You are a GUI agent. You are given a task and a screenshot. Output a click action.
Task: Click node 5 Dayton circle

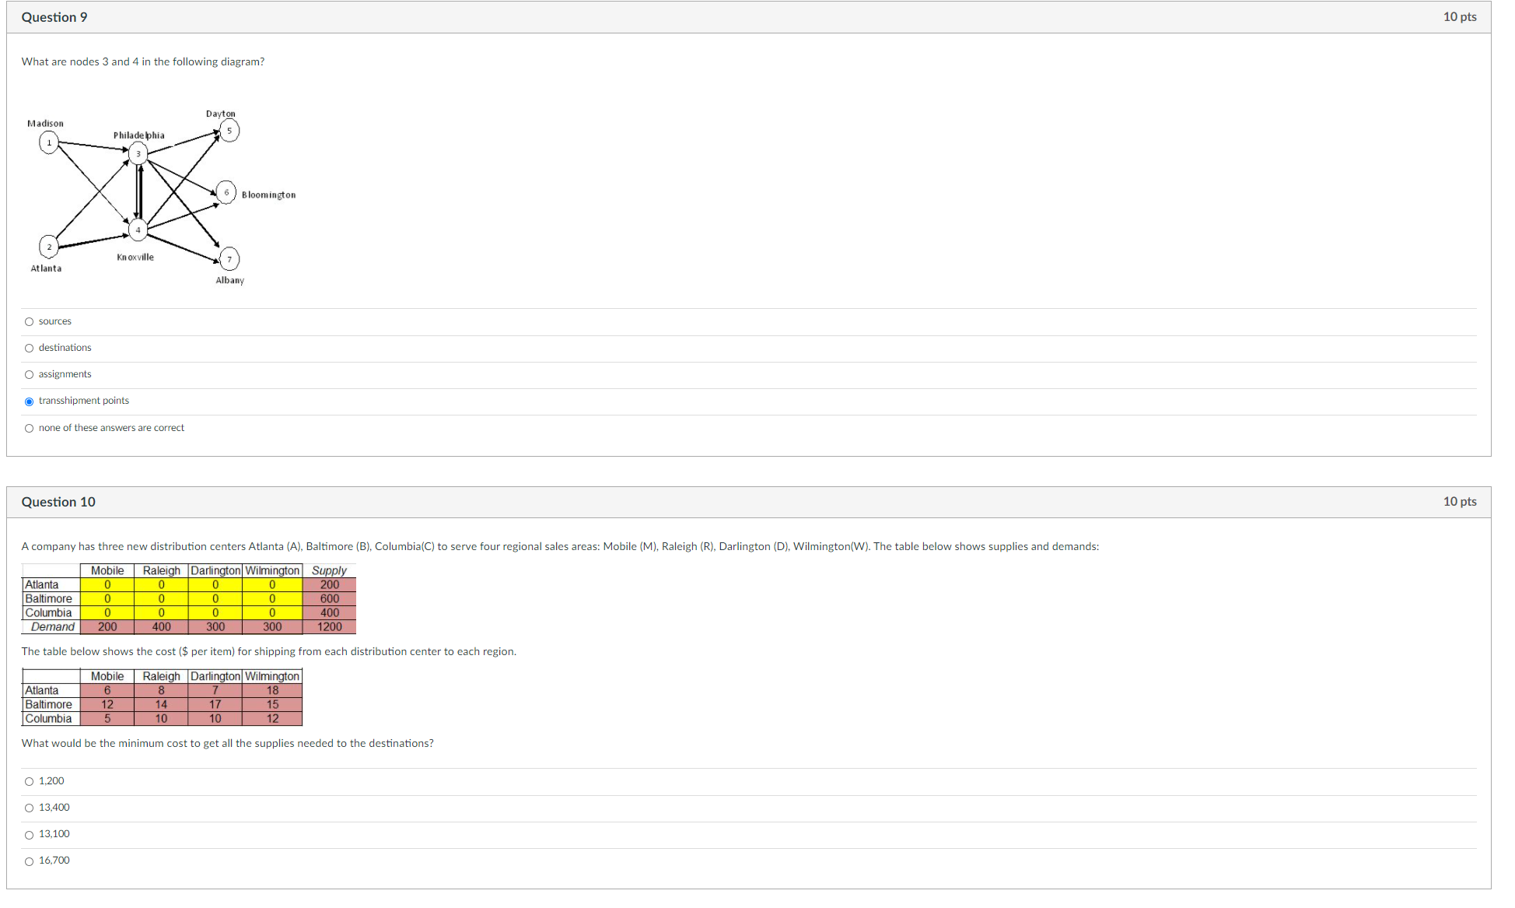(x=229, y=131)
